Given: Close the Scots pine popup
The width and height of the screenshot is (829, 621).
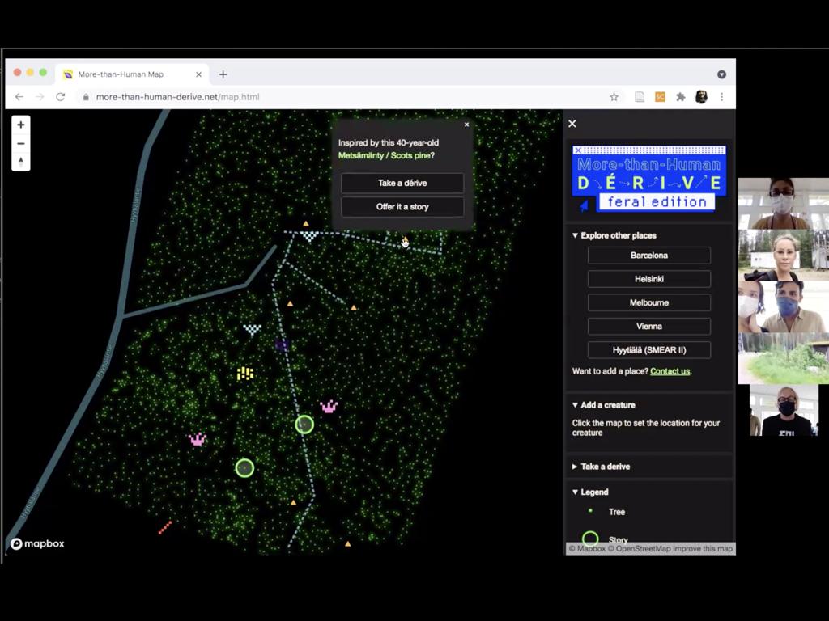Looking at the screenshot, I should click(x=466, y=125).
